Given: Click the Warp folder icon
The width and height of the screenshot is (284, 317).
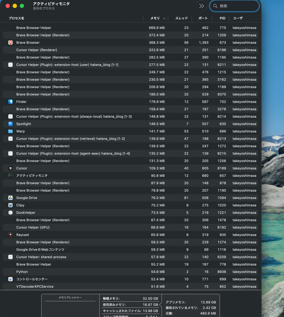Looking at the screenshot, I should pos(10,131).
